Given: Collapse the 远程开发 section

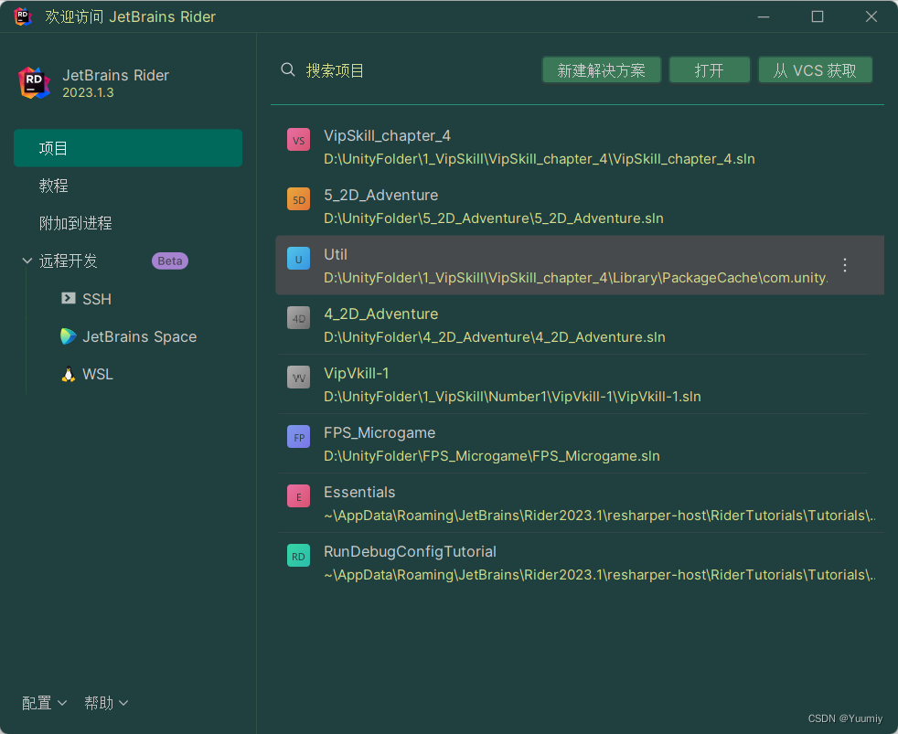Looking at the screenshot, I should pyautogui.click(x=27, y=261).
